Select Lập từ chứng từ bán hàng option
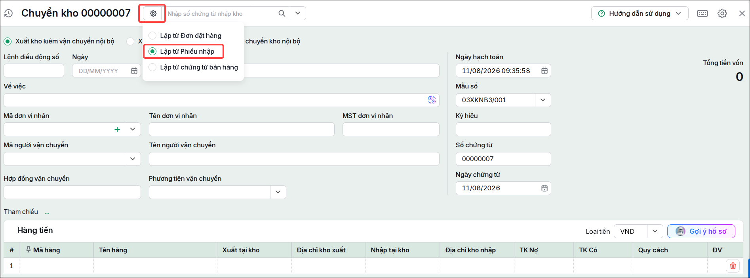Image resolution: width=750 pixels, height=278 pixels. pos(193,67)
